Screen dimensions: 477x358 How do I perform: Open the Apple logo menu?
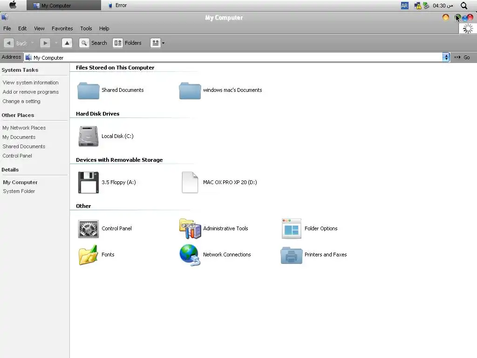[x=13, y=5]
